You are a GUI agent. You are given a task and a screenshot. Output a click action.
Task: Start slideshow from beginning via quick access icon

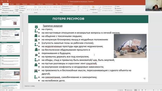(8, 1)
